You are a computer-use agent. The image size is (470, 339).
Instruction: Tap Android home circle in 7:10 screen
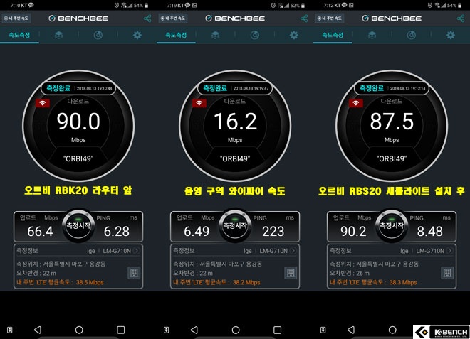79,330
